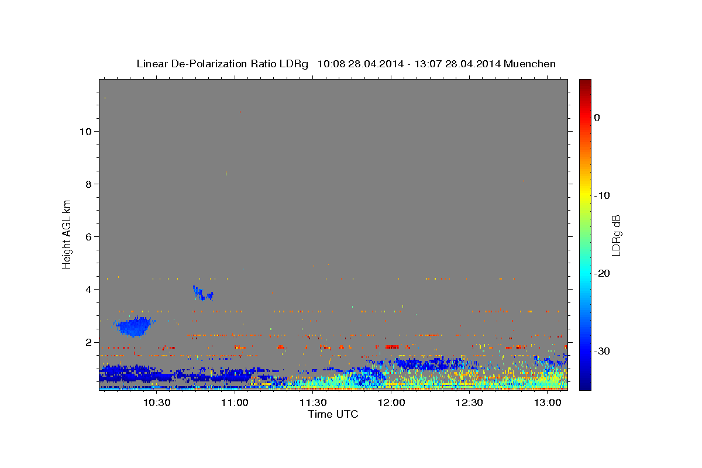Viewport: 702px width, 468px height.
Task: Click the 11:30 time tick label
Action: click(313, 403)
